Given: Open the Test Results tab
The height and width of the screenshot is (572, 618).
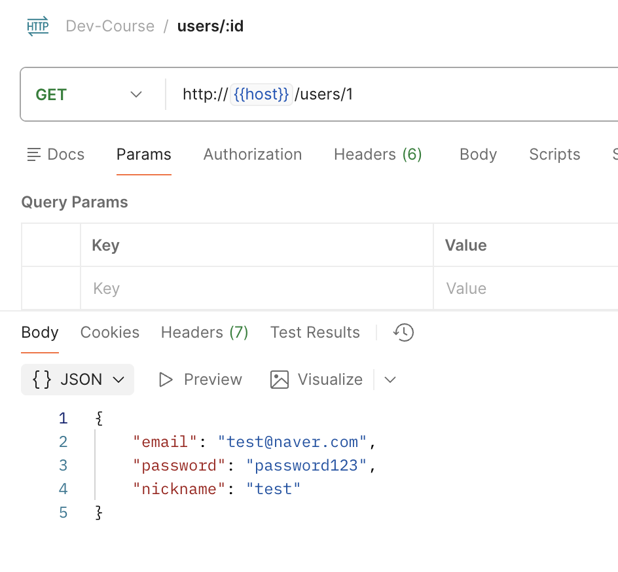Looking at the screenshot, I should click(315, 332).
